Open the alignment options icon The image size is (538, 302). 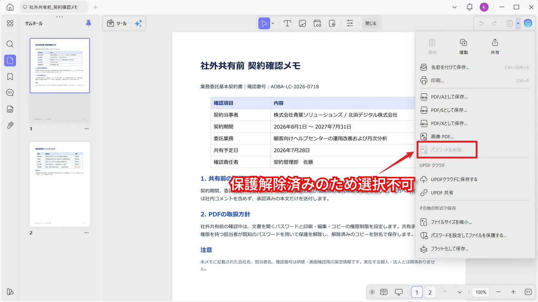[x=350, y=23]
